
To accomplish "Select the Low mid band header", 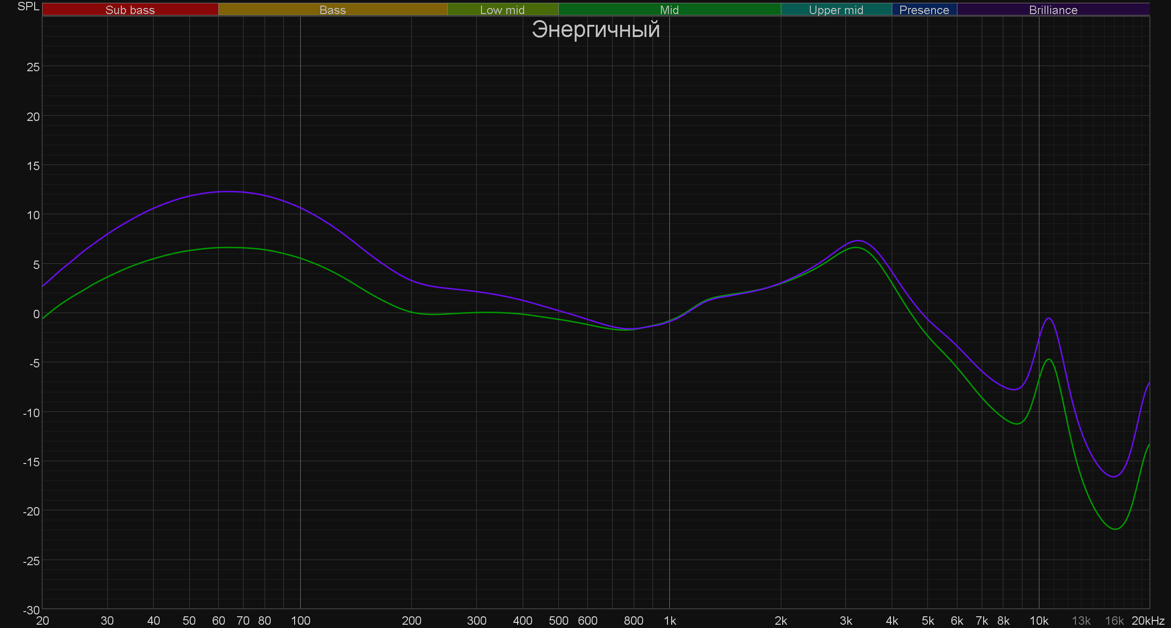I will point(502,10).
